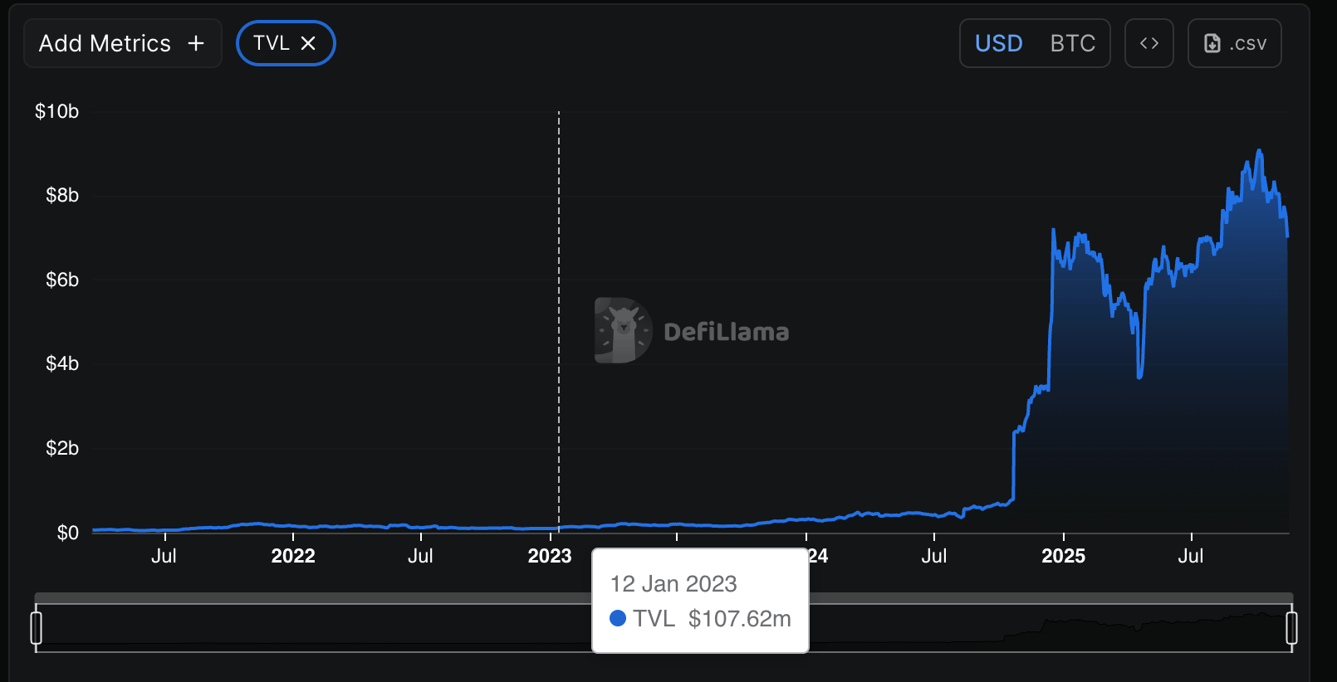Viewport: 1337px width, 682px height.
Task: Switch chart denomination to BTC
Action: pyautogui.click(x=1072, y=43)
